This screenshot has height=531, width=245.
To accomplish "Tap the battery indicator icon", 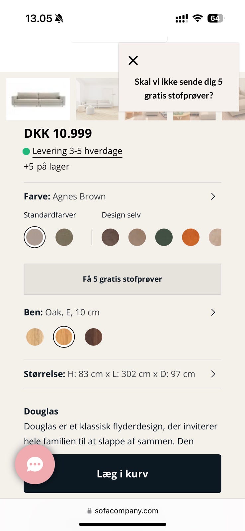I will click(x=216, y=18).
